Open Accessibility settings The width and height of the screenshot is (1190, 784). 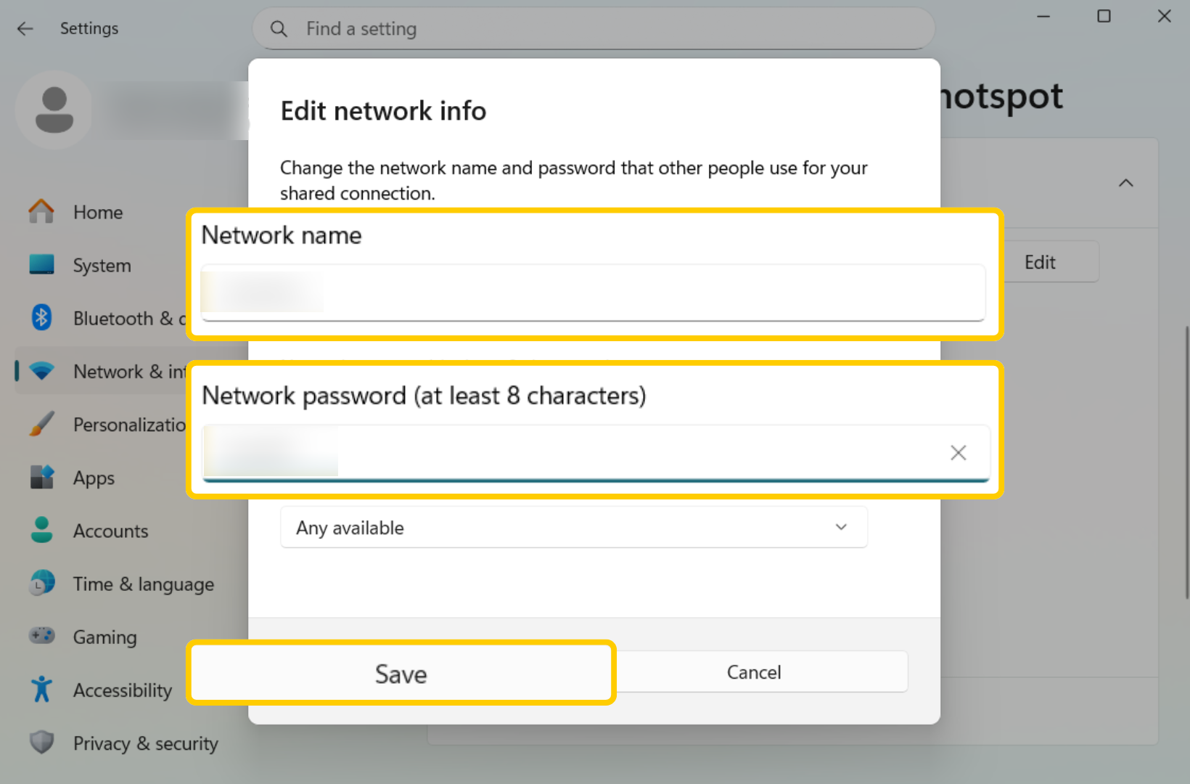click(42, 690)
